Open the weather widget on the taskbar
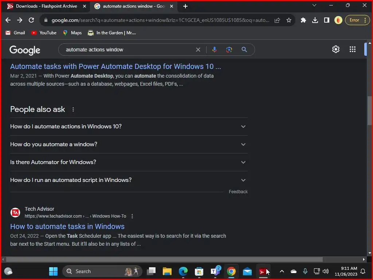Viewport: 373px width, 280px height. [8, 271]
